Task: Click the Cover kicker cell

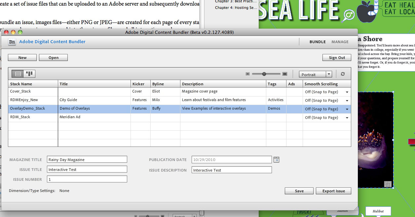Action: click(140, 91)
